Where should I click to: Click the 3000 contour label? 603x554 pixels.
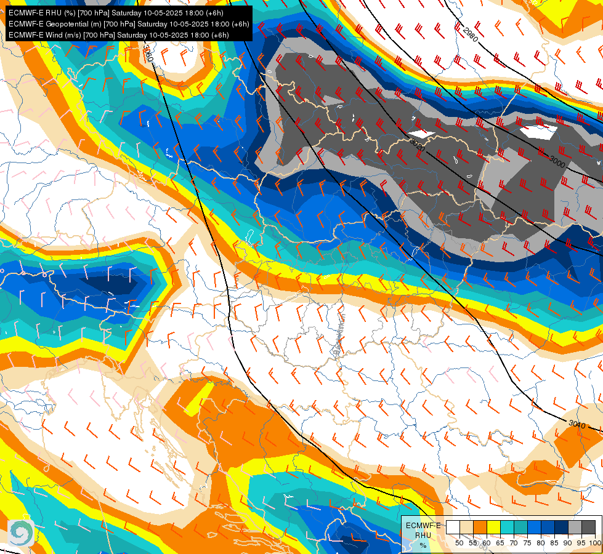(x=557, y=162)
